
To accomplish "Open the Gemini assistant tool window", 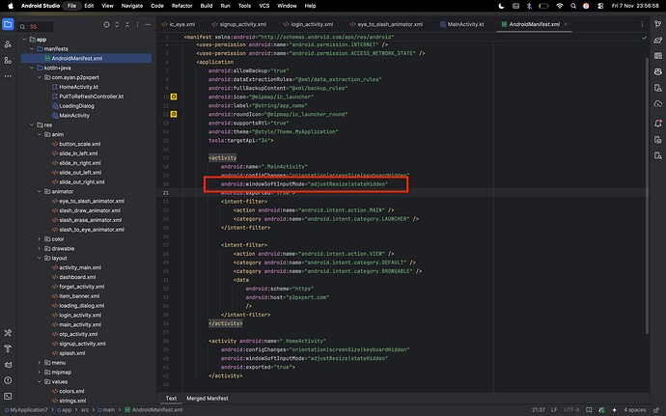I will [x=658, y=71].
